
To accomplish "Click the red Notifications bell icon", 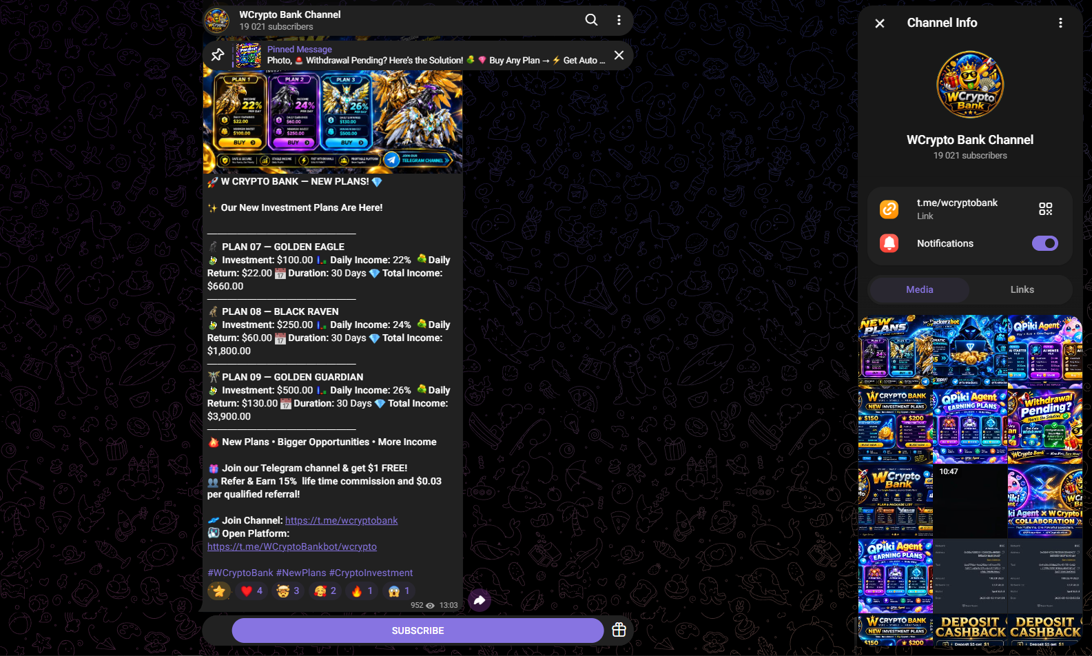I will (x=889, y=243).
